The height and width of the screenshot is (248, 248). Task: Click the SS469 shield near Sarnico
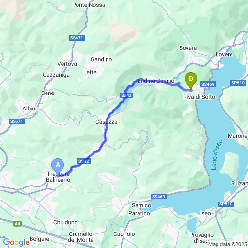[x=158, y=197]
